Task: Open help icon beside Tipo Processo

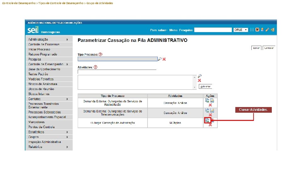Action: 100,54
